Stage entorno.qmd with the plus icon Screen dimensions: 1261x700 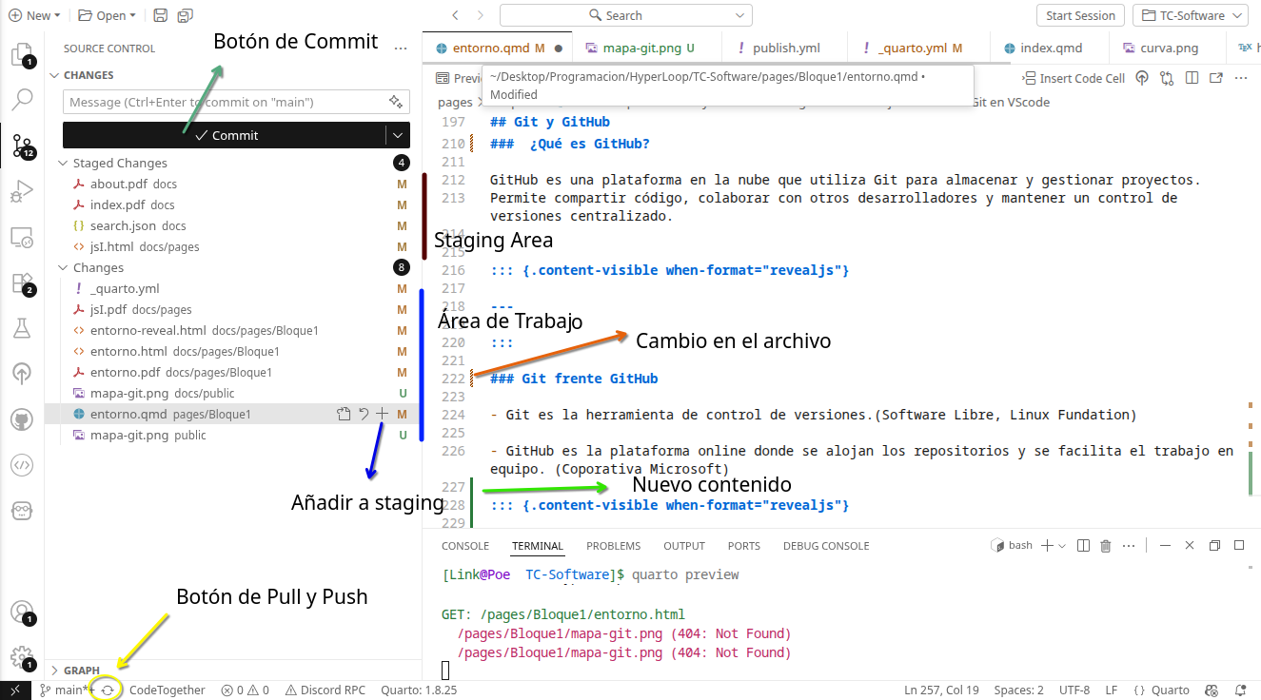pos(382,414)
